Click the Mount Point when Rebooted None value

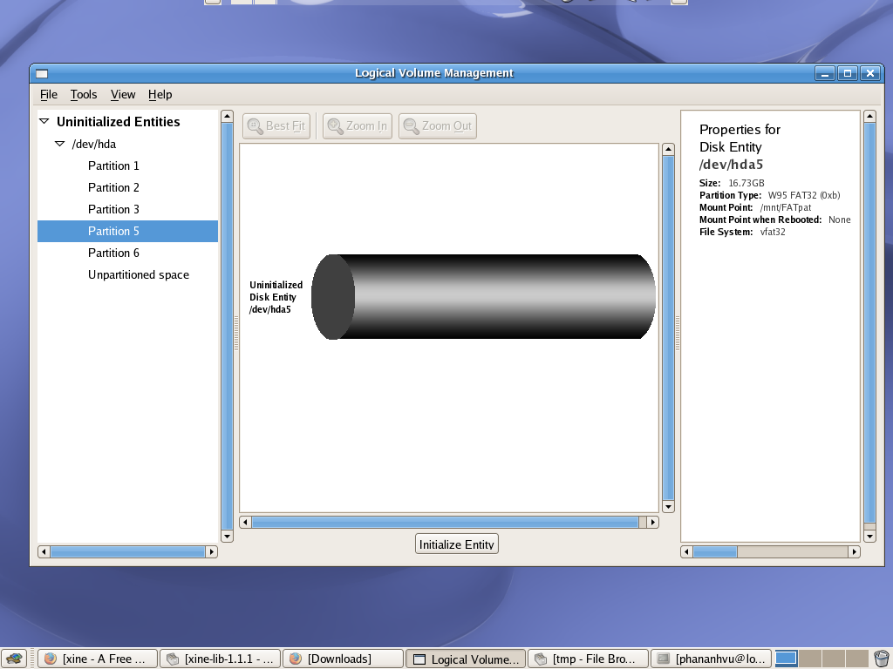[840, 220]
